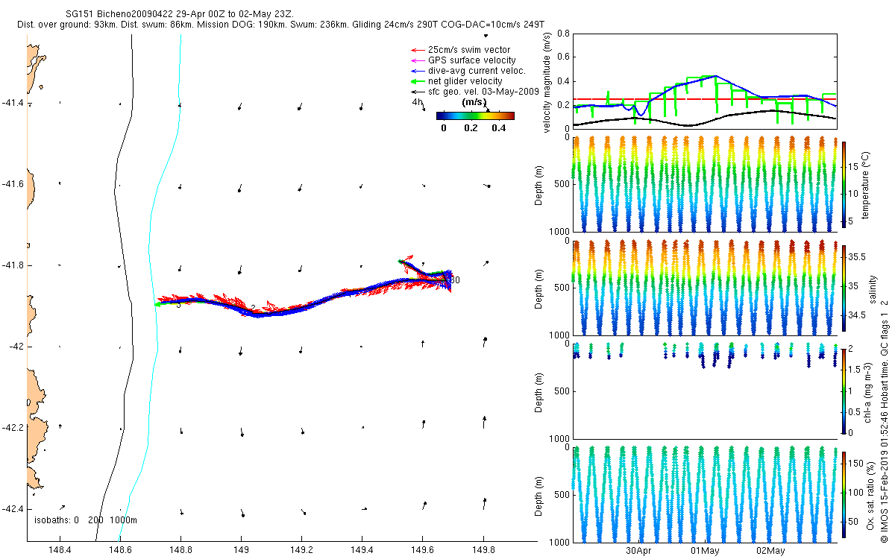The width and height of the screenshot is (895, 559).
Task: Click the salinity colorbar
Action: coord(843,287)
